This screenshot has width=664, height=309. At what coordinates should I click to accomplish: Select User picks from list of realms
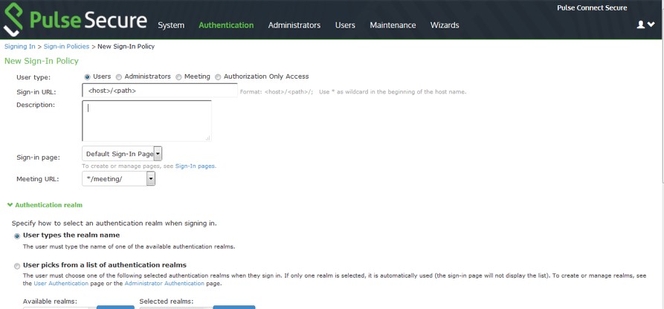(17, 265)
